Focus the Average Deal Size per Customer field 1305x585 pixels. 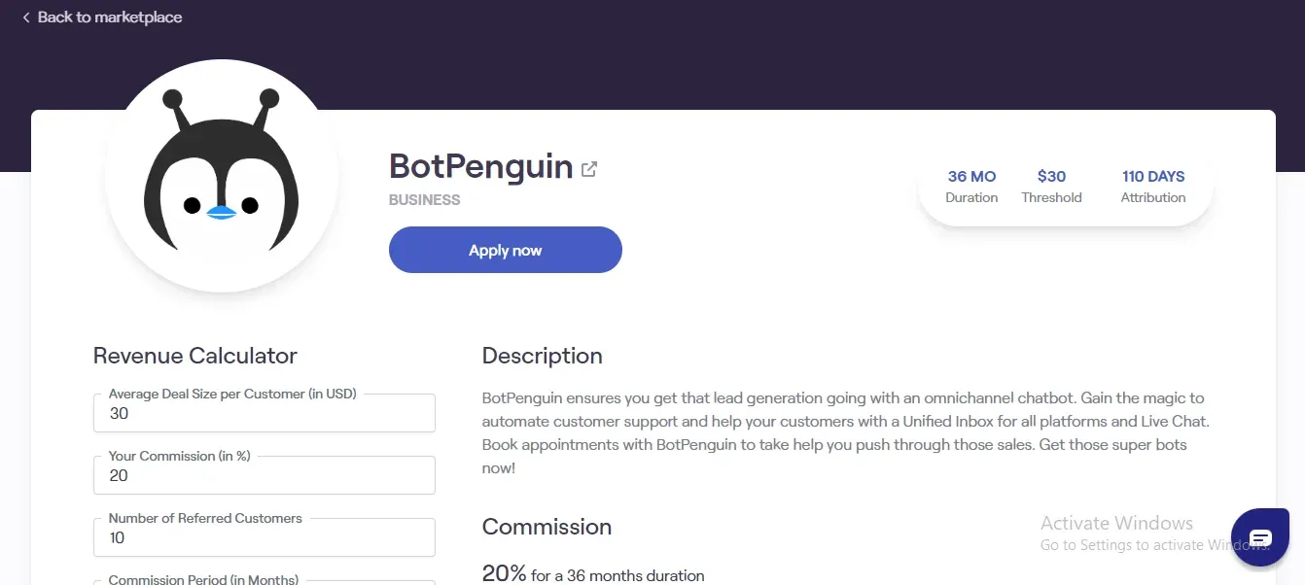click(x=265, y=413)
